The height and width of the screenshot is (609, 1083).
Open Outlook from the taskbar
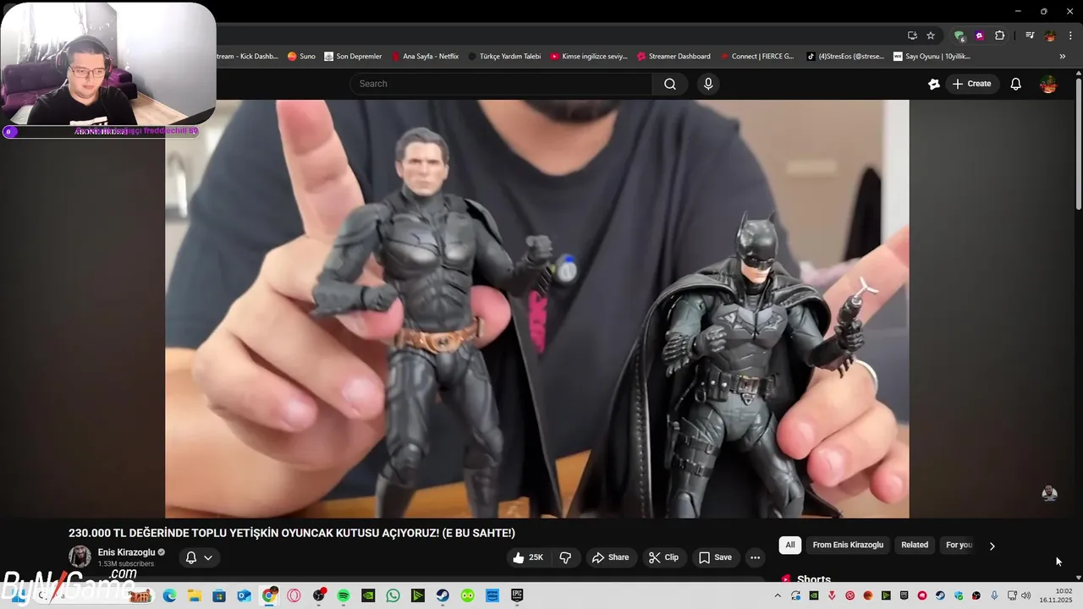245,595
